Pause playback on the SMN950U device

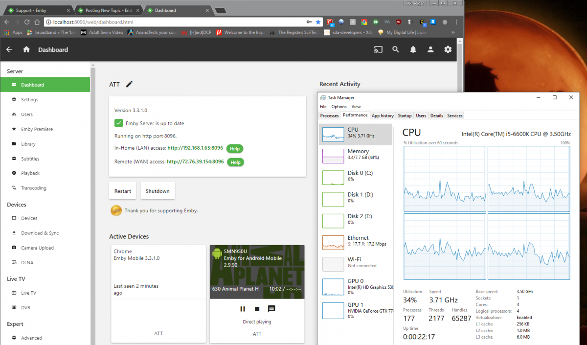click(x=243, y=309)
